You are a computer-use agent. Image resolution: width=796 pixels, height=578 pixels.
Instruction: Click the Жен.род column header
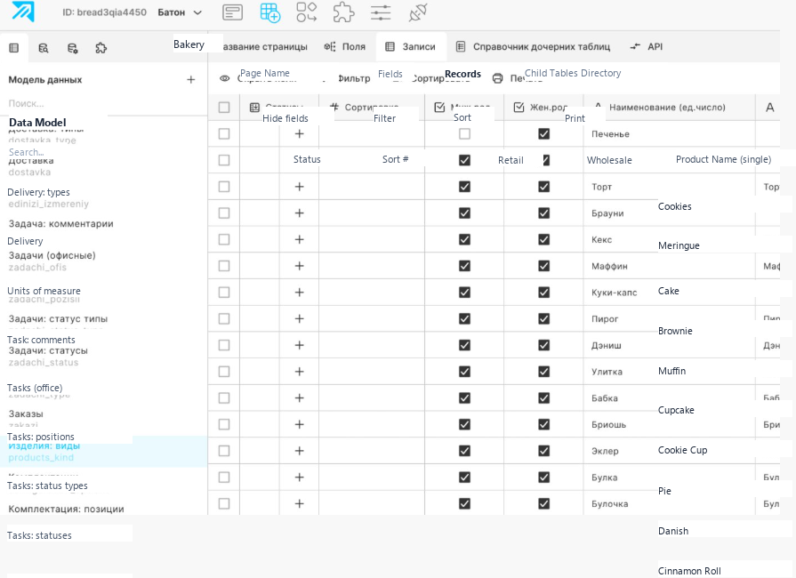543,108
